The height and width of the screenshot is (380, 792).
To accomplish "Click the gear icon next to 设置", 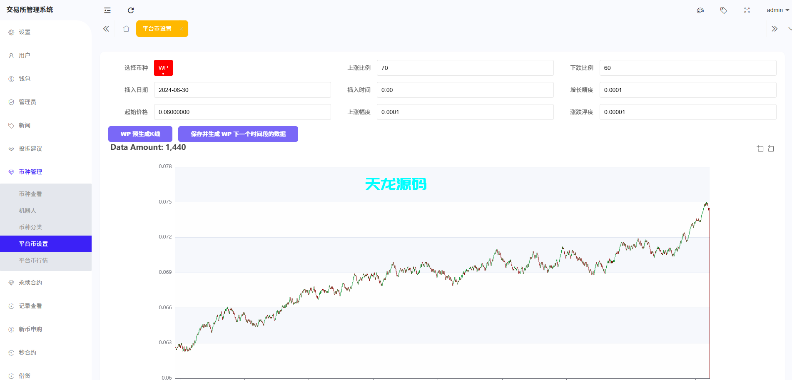I will 11,32.
